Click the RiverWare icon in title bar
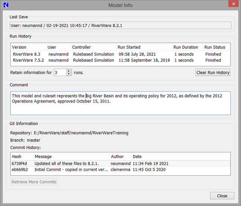241x206 pixels. (6, 5)
